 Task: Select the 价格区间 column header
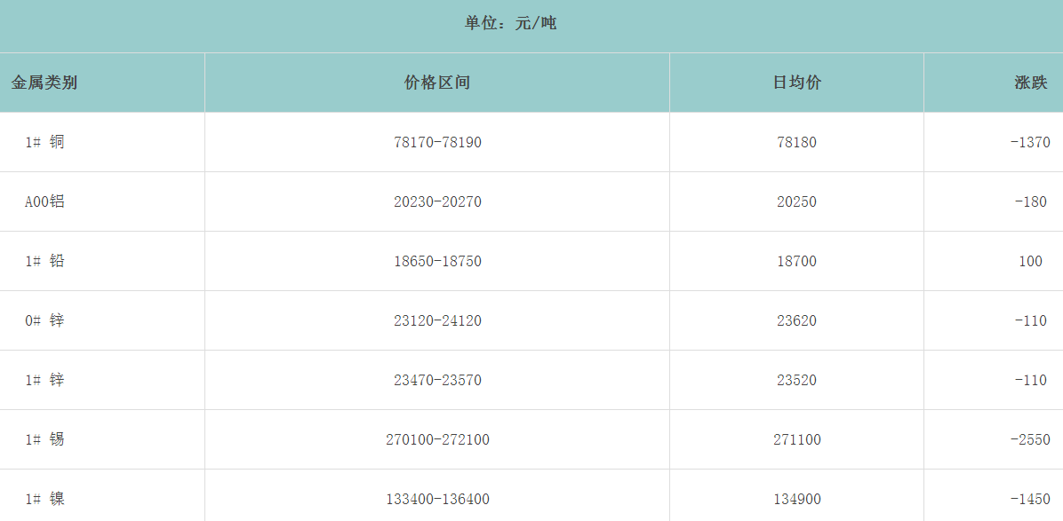(x=436, y=83)
